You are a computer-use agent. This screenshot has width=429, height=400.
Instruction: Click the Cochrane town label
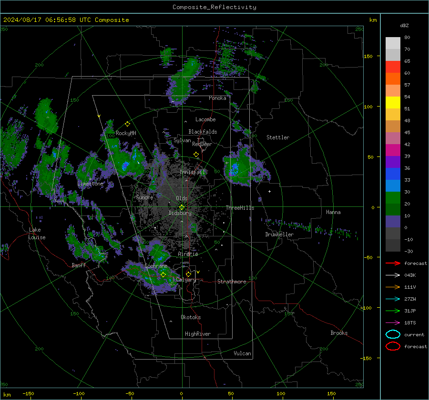click(x=156, y=266)
